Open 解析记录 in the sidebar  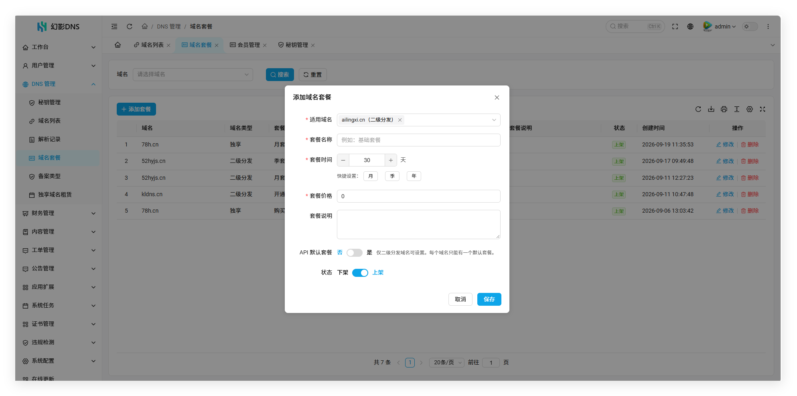point(59,140)
